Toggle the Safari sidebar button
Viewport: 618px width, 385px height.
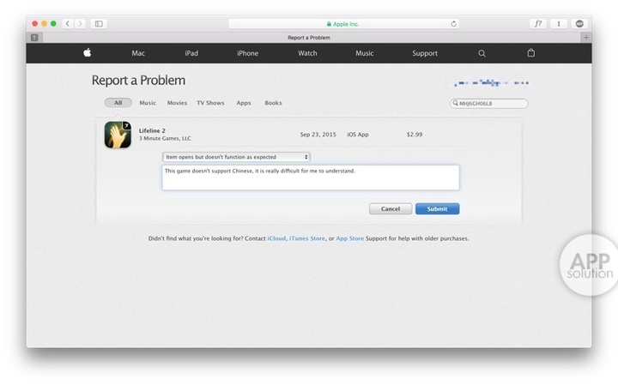pos(99,23)
